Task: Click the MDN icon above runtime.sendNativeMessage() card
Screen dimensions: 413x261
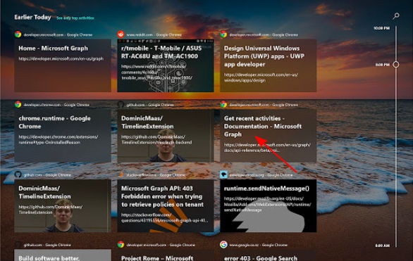Action: pyautogui.click(x=223, y=174)
